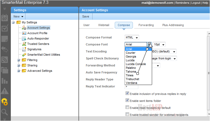This screenshot has height=121, width=210.
Task: Select the Compose tab
Action: pos(124,25)
